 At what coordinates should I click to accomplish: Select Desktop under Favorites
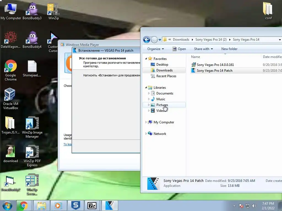pyautogui.click(x=162, y=64)
